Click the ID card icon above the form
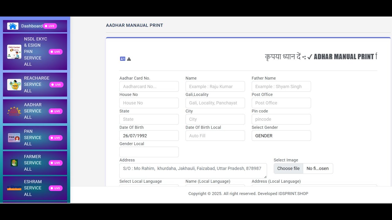The height and width of the screenshot is (220, 392). [123, 59]
